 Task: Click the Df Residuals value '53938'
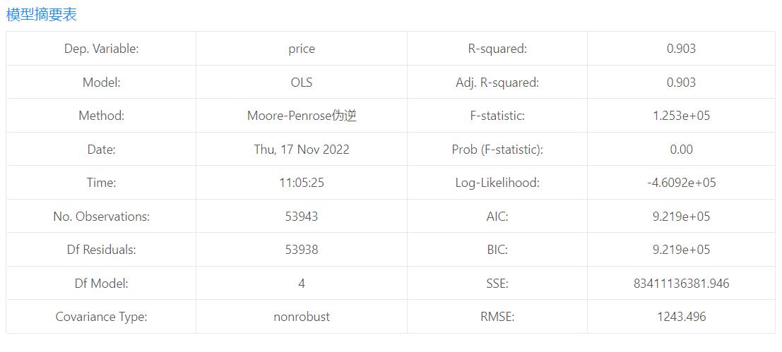pyautogui.click(x=302, y=250)
